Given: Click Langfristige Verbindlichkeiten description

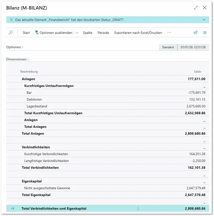Looking at the screenshot, I should click(x=46, y=161).
